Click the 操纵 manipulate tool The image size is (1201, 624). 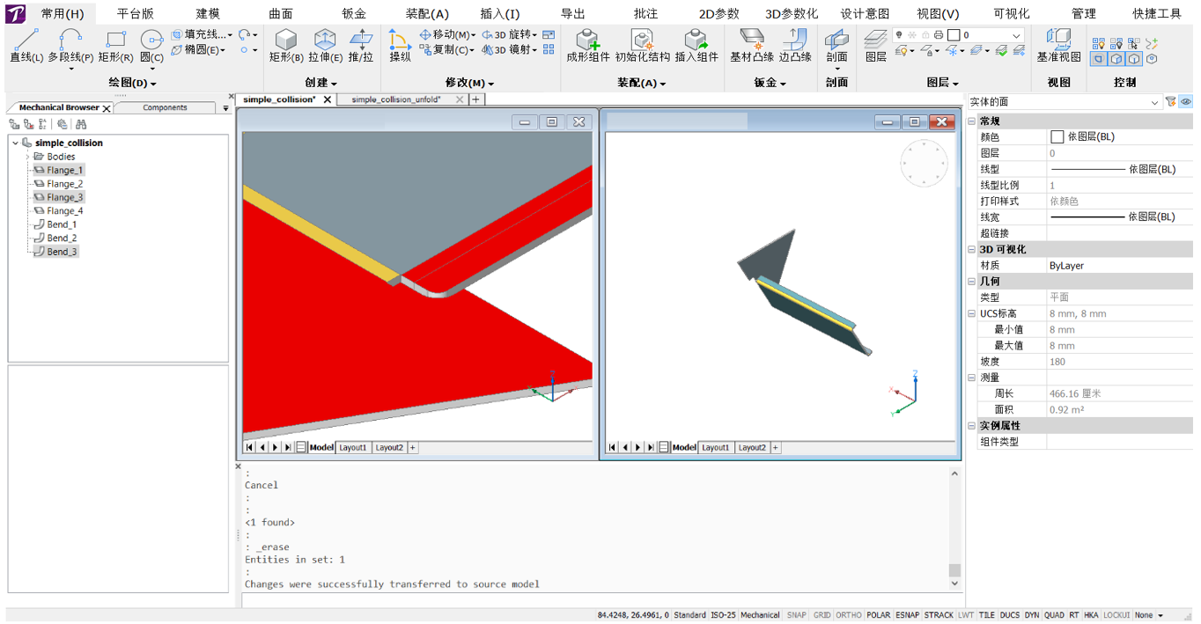click(400, 46)
